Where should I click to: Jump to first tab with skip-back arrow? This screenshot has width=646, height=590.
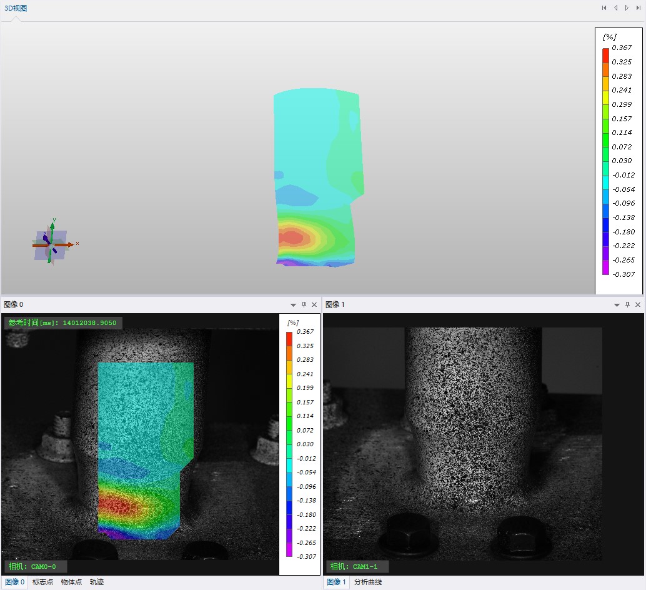(x=604, y=8)
